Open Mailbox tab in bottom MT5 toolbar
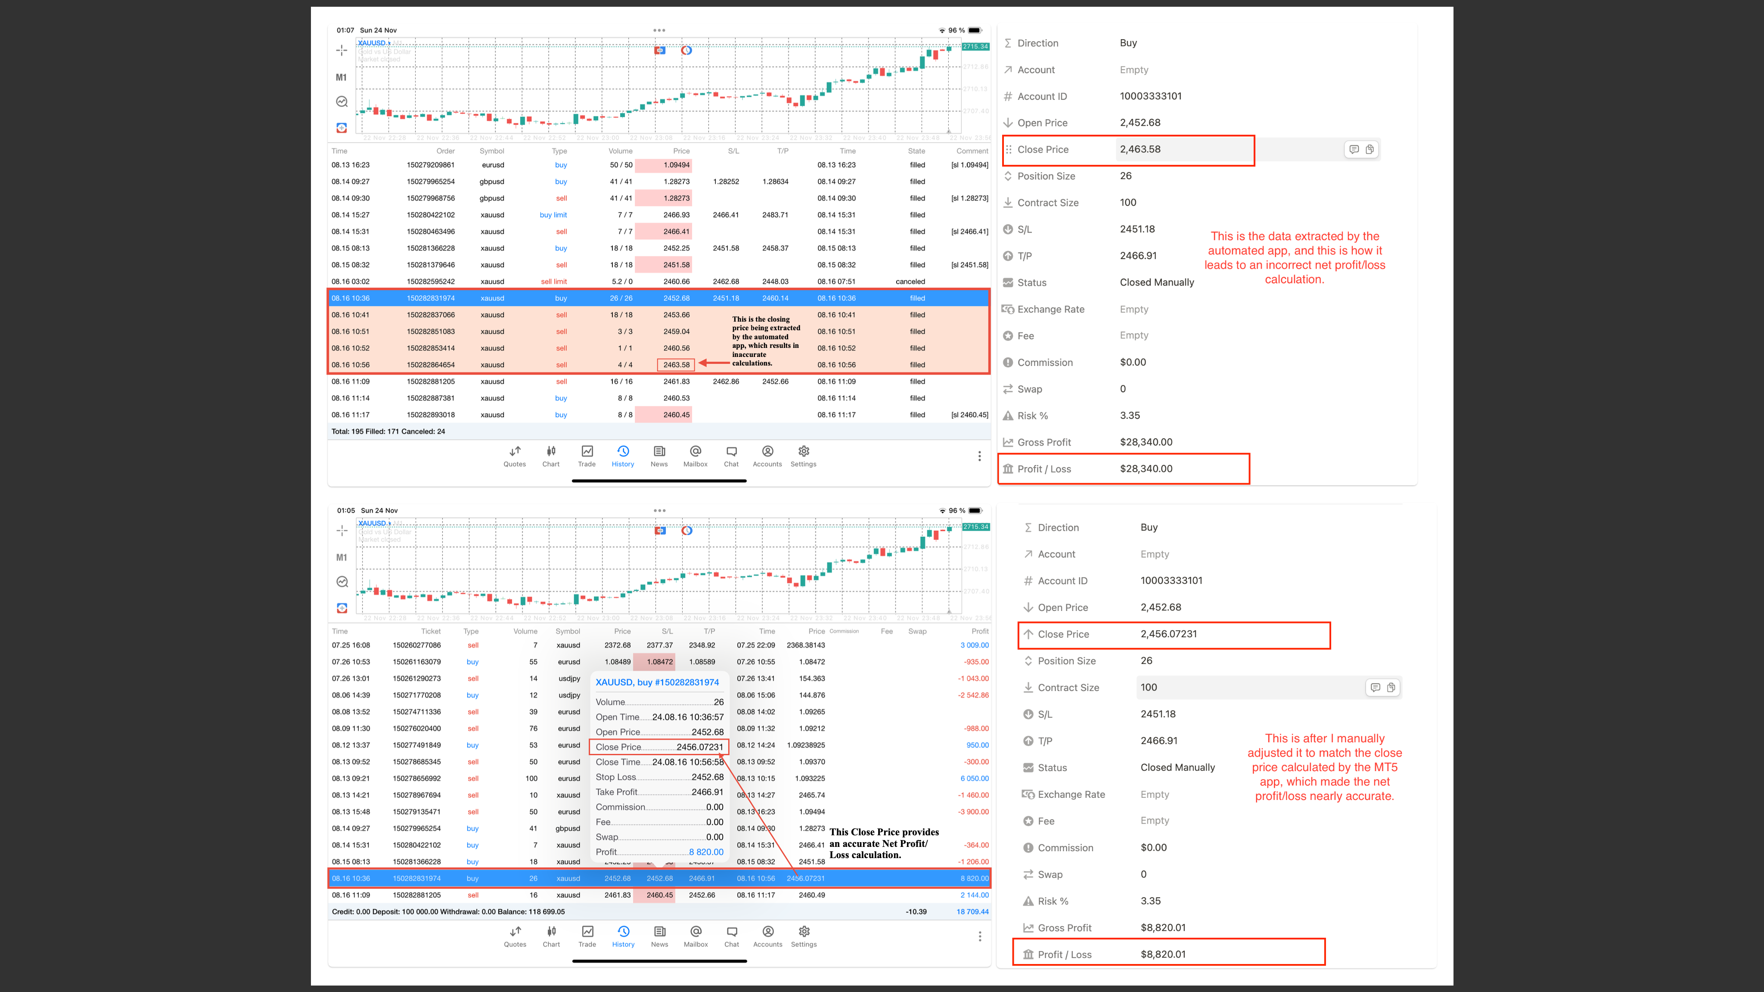1764x992 pixels. click(696, 936)
